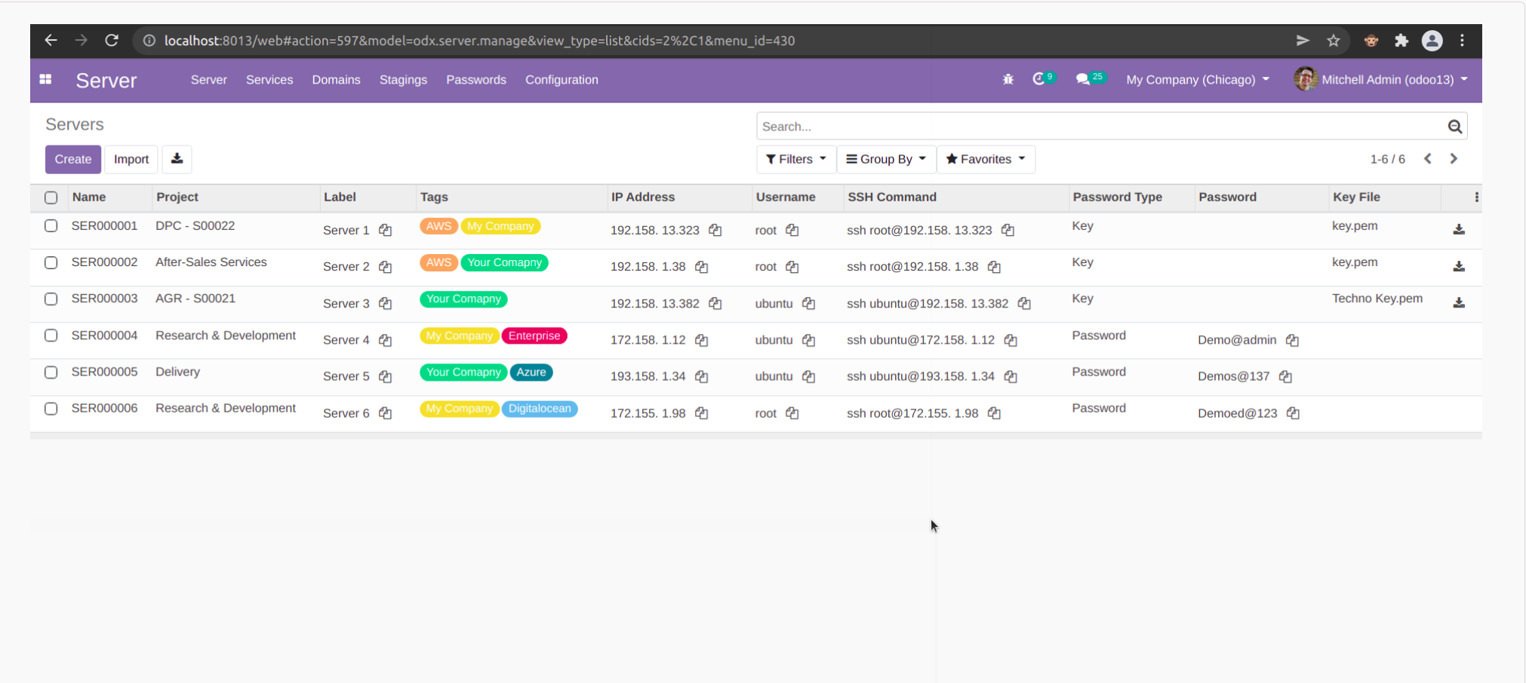Click the search magnifier icon

1455,126
